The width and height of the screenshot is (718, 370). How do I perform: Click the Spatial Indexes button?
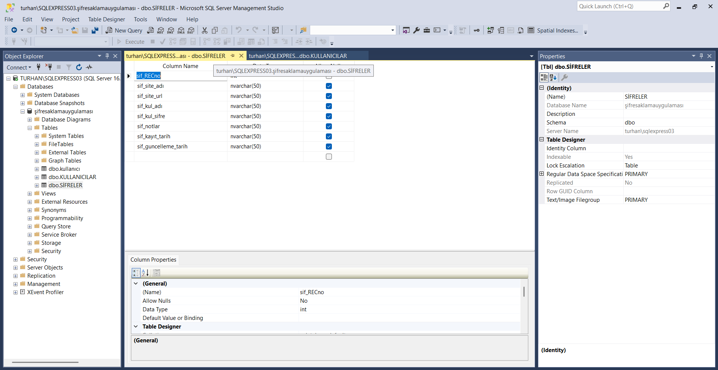click(557, 31)
